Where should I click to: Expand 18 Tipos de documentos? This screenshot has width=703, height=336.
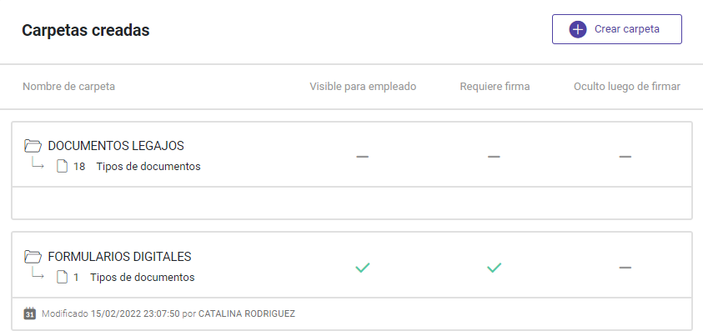pos(137,167)
